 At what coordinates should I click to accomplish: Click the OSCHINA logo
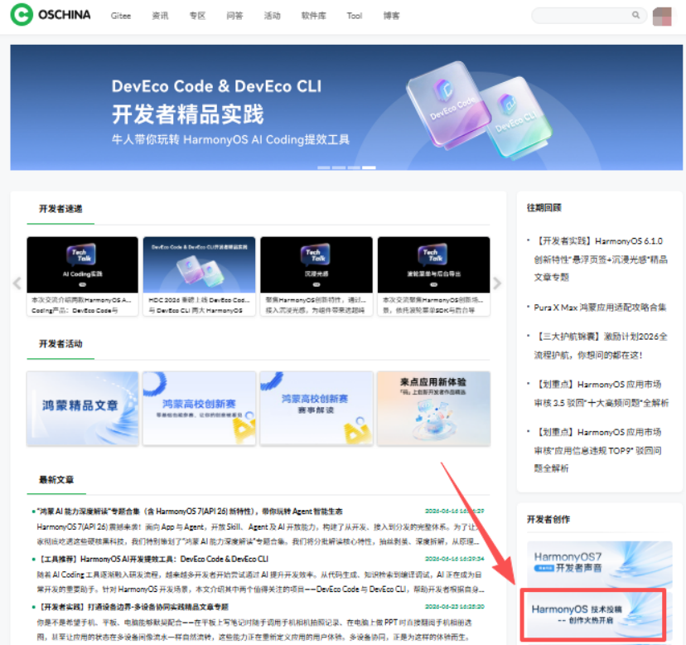click(51, 14)
